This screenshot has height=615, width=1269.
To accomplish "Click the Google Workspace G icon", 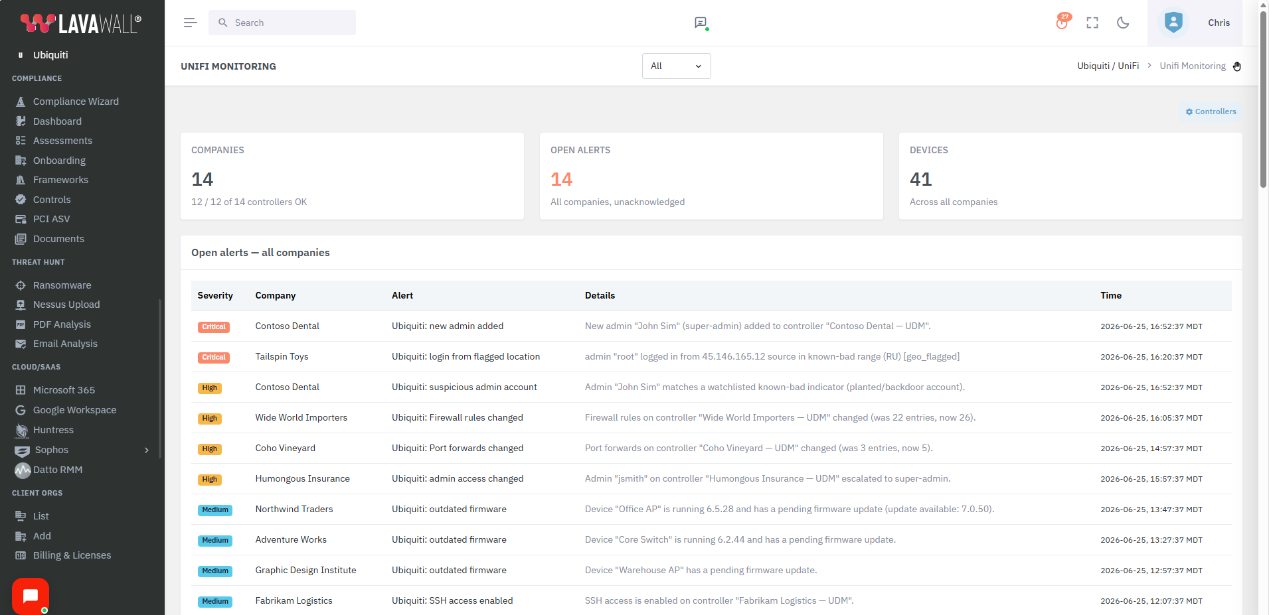I will (x=21, y=410).
